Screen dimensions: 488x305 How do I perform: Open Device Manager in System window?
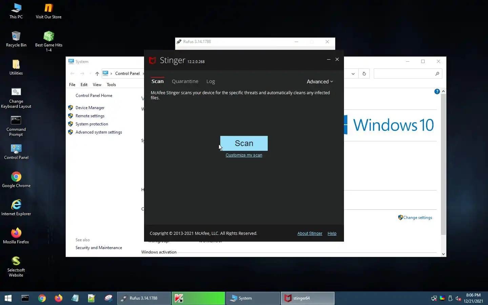(x=90, y=108)
